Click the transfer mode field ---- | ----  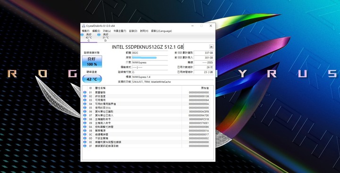150,67
